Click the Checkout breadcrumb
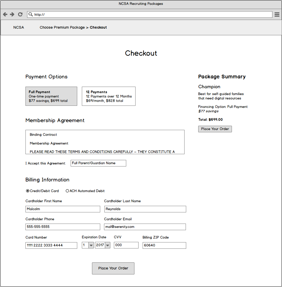This screenshot has width=282, height=287. coord(98,27)
